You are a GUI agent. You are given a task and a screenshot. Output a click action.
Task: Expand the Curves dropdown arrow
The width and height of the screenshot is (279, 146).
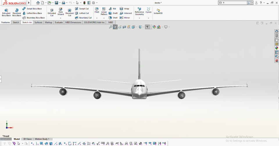[x=149, y=18]
